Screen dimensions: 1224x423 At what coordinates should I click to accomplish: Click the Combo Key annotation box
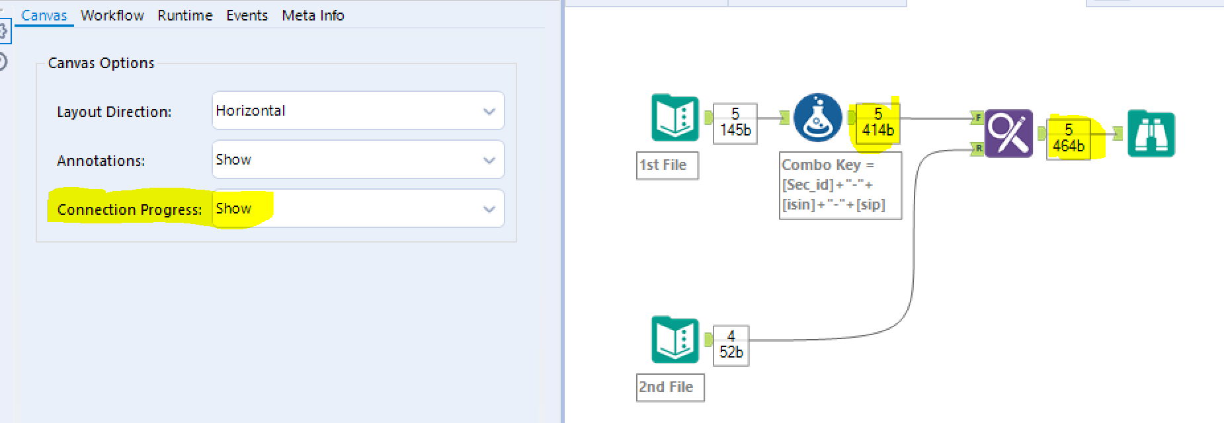[840, 185]
